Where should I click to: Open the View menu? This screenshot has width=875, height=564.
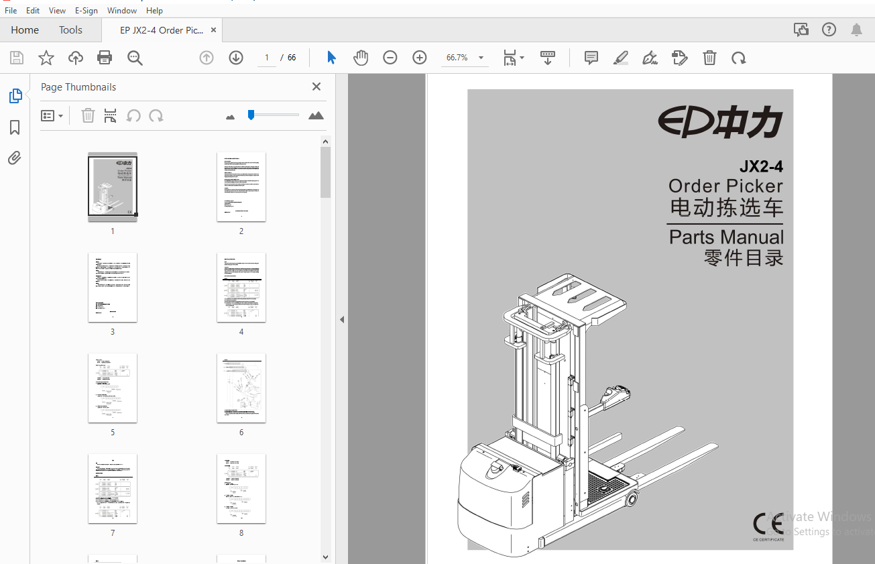57,11
